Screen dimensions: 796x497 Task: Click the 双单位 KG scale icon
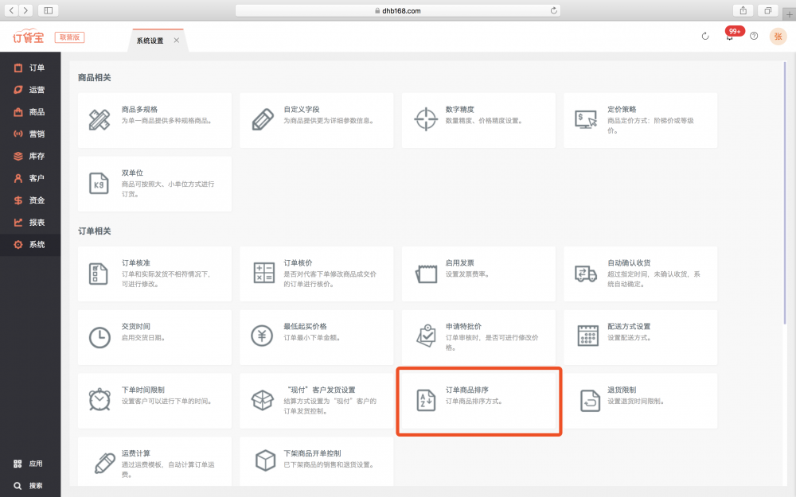99,183
